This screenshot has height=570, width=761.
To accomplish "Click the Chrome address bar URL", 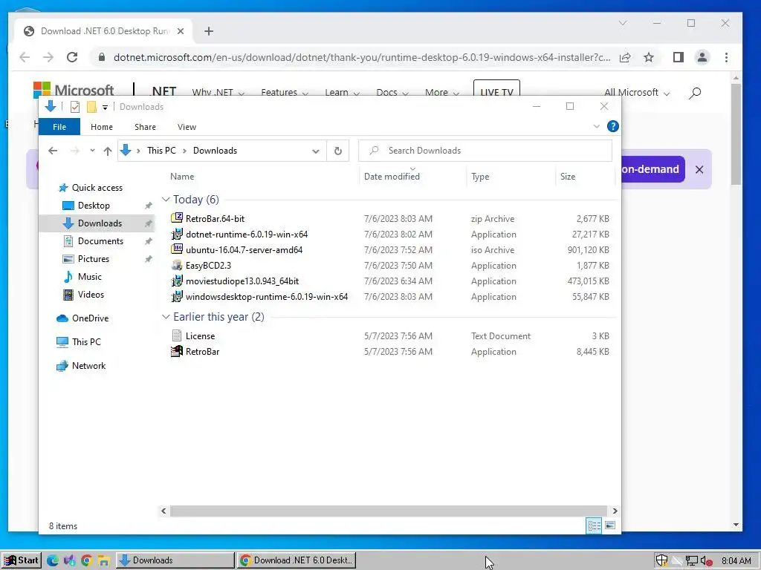I will coord(362,57).
